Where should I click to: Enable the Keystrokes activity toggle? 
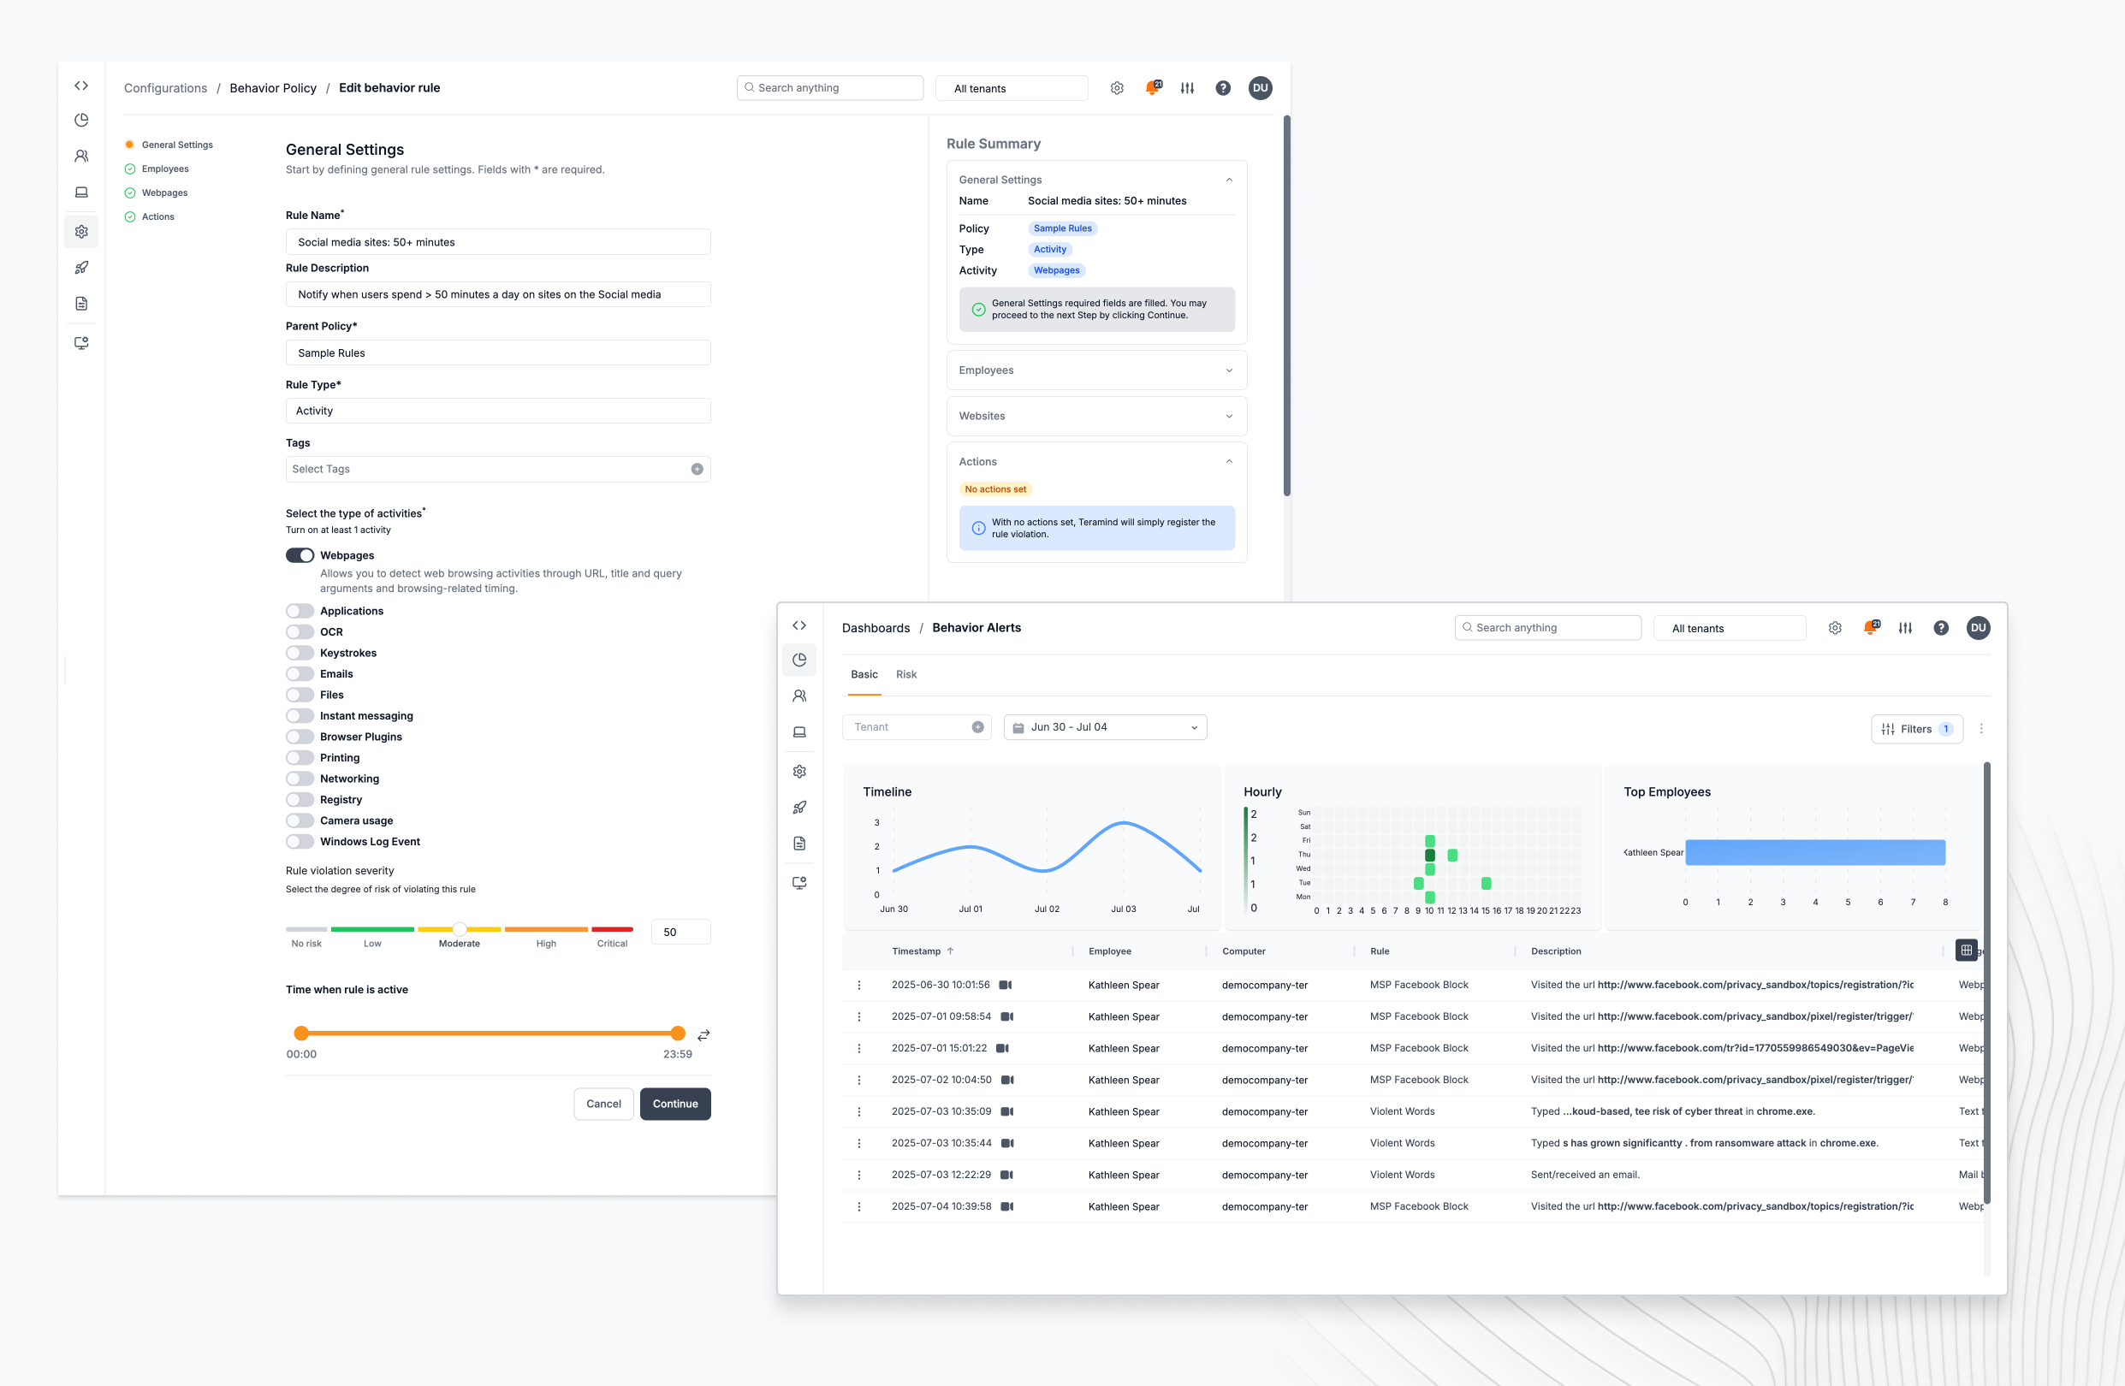coord(300,654)
